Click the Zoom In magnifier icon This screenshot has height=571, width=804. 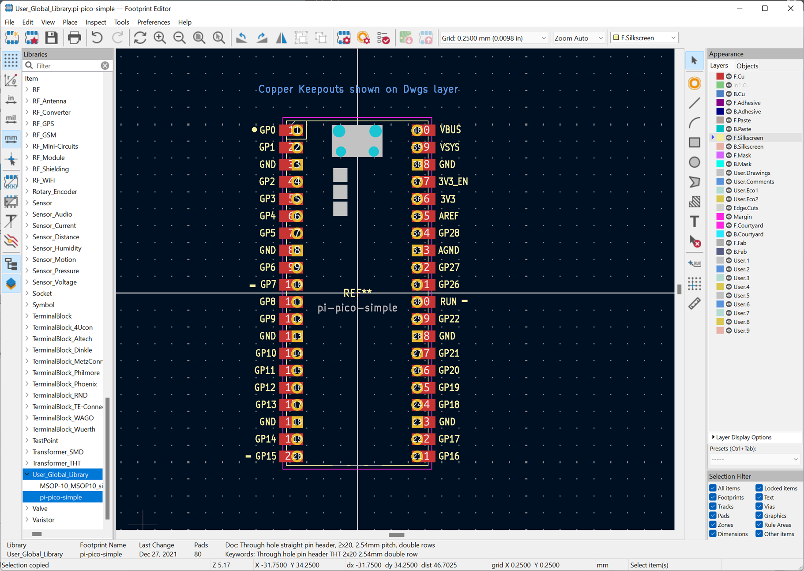click(160, 38)
